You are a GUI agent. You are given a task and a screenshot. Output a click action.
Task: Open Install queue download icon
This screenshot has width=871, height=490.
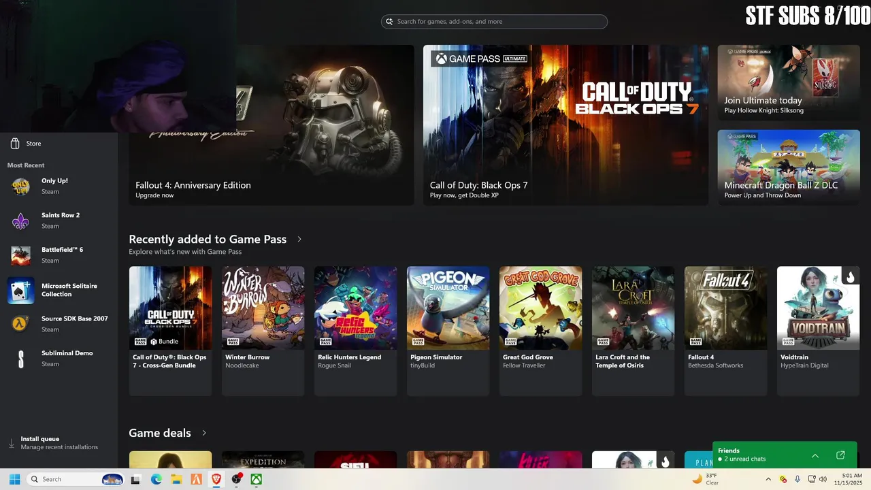pyautogui.click(x=12, y=443)
